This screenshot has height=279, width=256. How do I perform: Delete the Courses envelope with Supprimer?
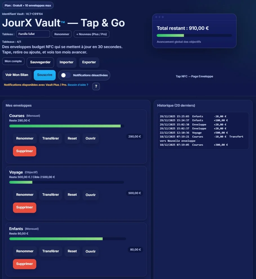pos(24,151)
